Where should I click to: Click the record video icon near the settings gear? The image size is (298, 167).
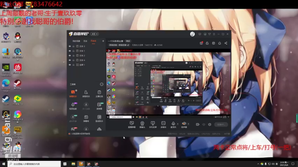198,124
